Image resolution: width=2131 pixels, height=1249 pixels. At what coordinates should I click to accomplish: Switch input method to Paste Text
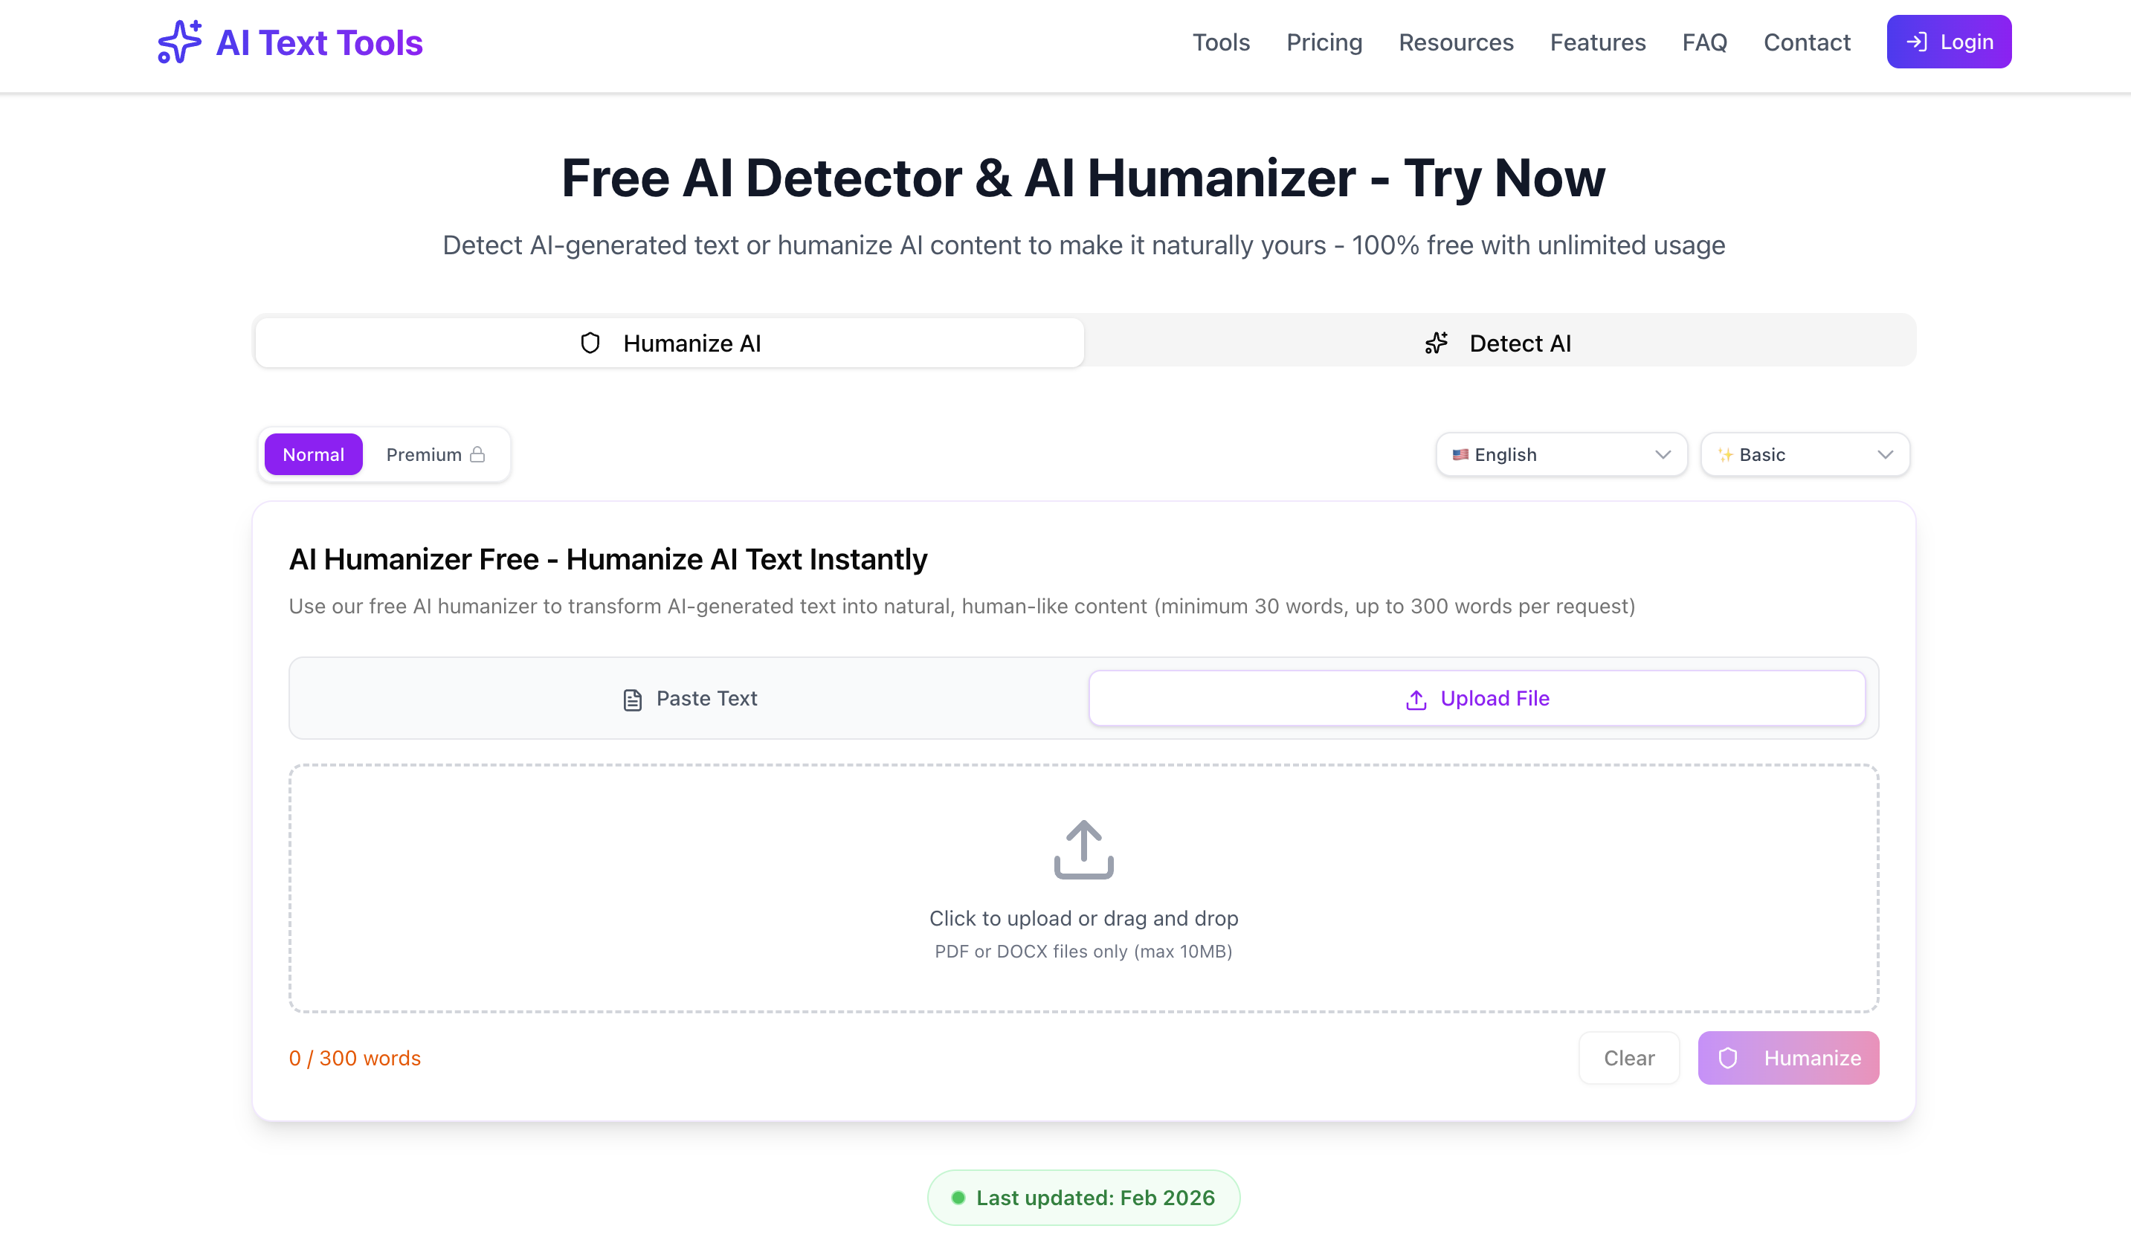click(689, 699)
